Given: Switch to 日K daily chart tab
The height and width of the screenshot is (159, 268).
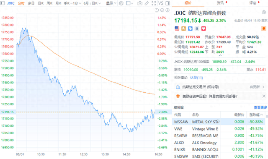Looking at the screenshot, I should coord(41,3).
